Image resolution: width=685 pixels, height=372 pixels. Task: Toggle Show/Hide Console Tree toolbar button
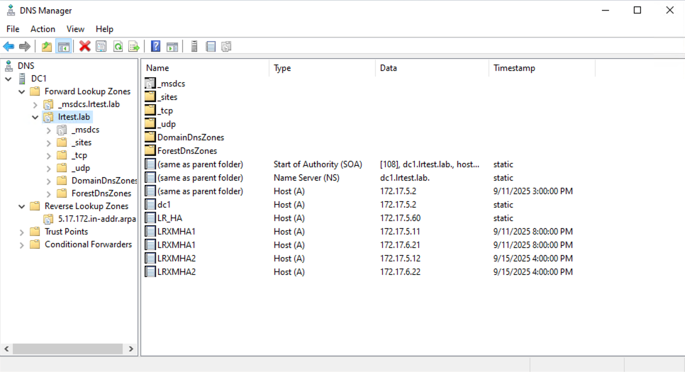[x=63, y=47]
